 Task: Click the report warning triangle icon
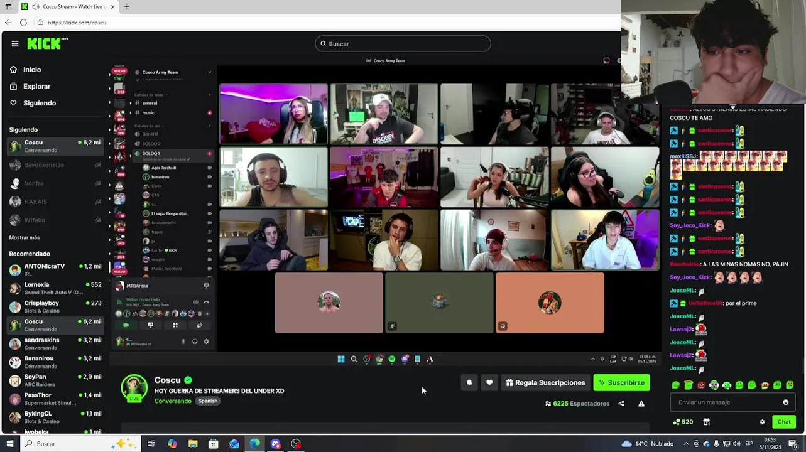pos(641,404)
